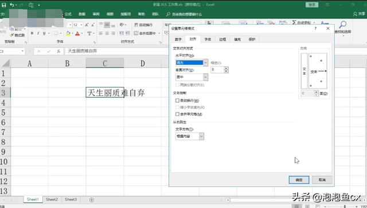Switch to the 字体 Font tab in dialog
This screenshot has height=208, width=367.
(208, 39)
